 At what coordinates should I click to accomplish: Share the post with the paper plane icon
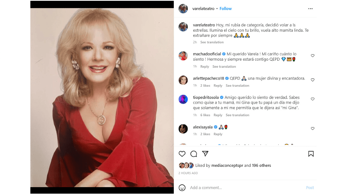[x=205, y=154]
